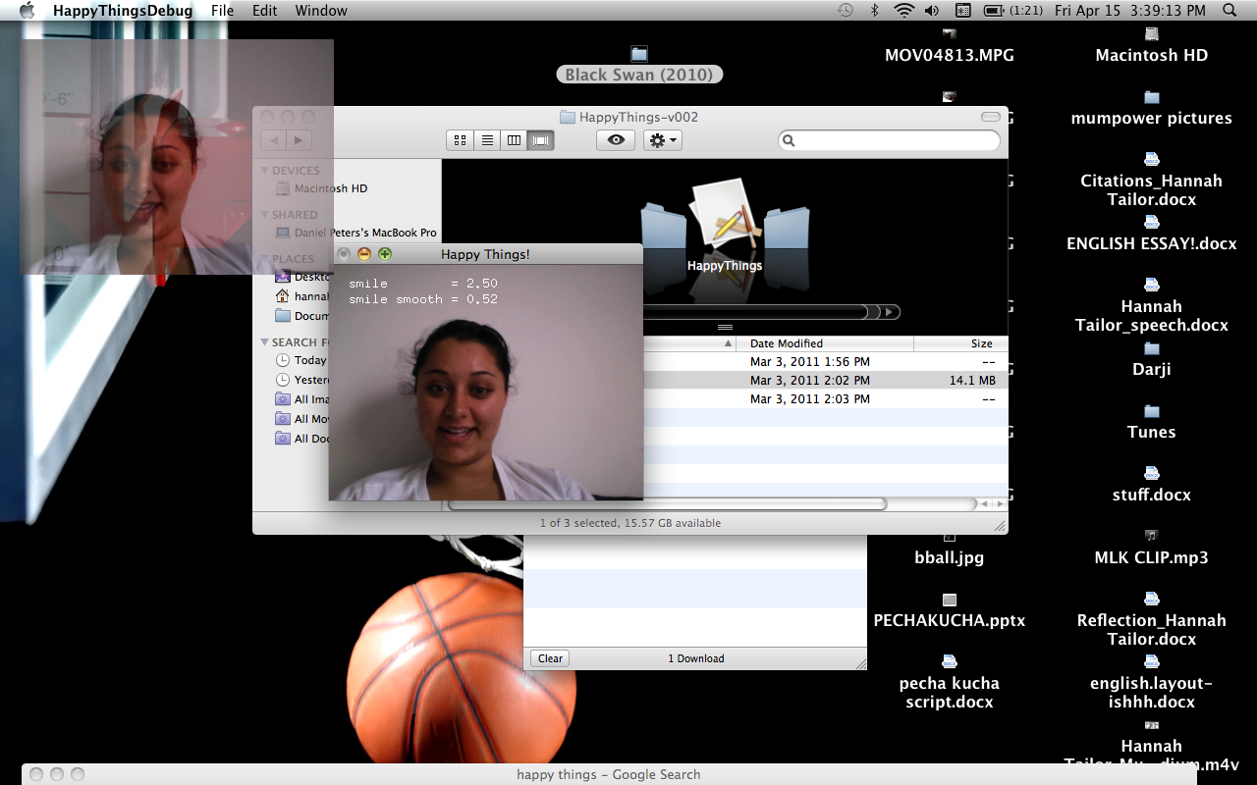
Task: Switch Finder to list view
Action: tap(487, 140)
